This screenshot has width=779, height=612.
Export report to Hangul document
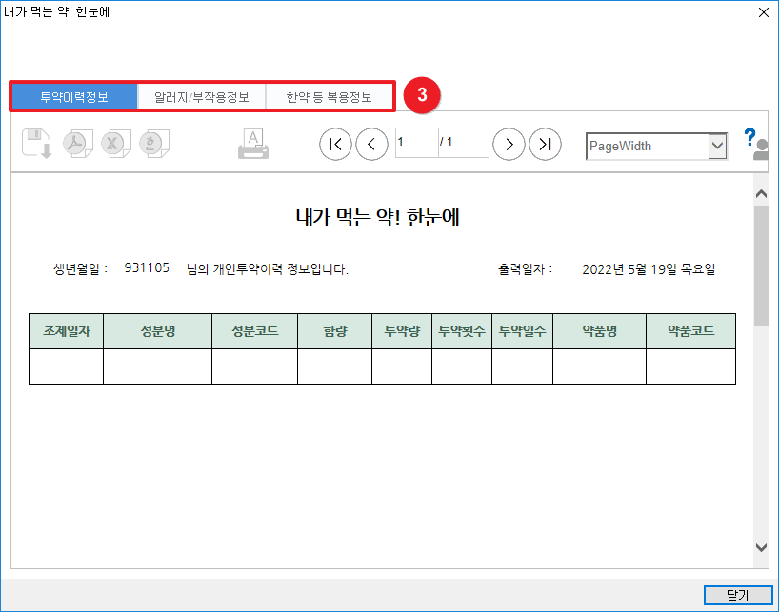tap(152, 145)
